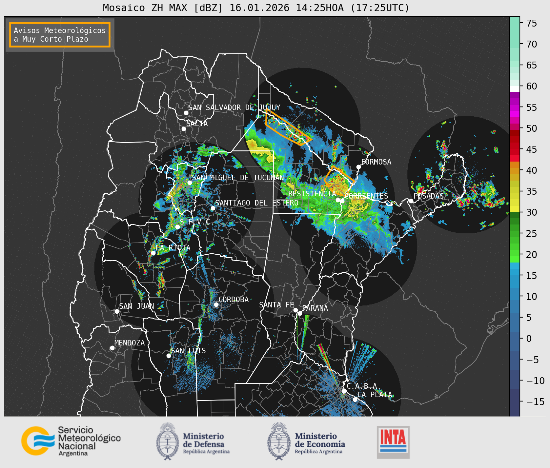Click the Resistencia city marker dot
This screenshot has height=468, width=550.
click(x=338, y=200)
